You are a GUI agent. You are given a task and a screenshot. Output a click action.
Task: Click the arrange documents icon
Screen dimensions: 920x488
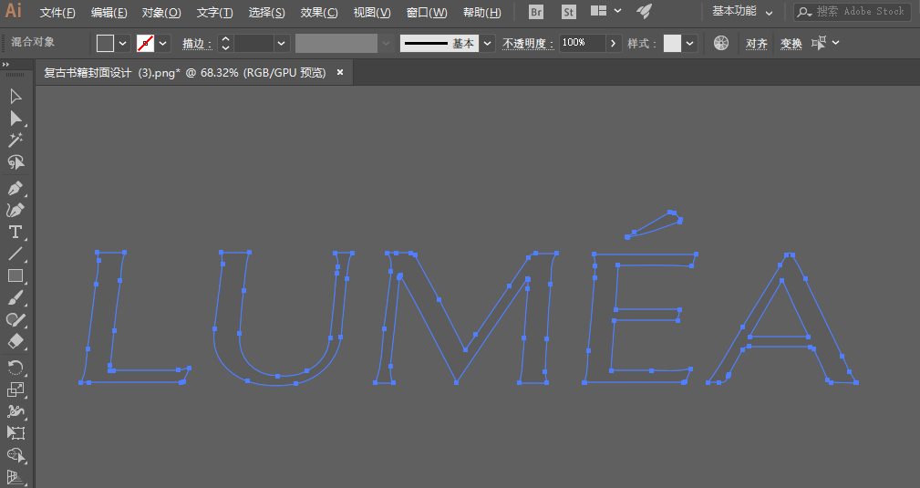click(598, 11)
